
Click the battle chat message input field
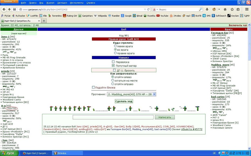[113, 117]
